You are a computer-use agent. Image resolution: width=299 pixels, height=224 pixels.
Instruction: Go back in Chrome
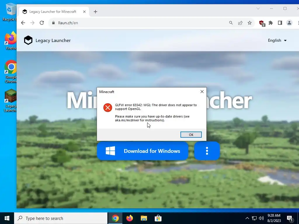23,23
